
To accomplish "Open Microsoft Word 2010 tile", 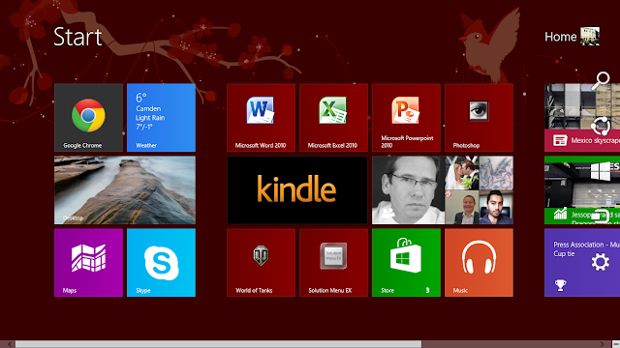I will click(261, 118).
